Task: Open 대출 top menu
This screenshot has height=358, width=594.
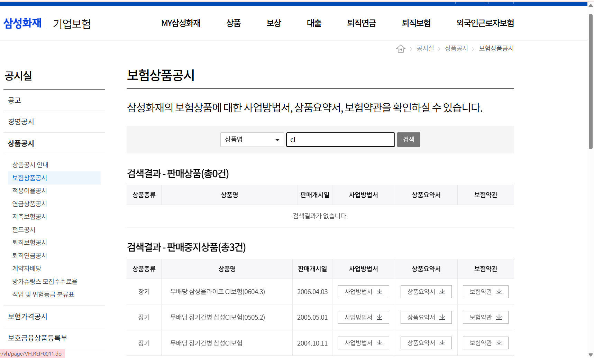Action: [314, 23]
